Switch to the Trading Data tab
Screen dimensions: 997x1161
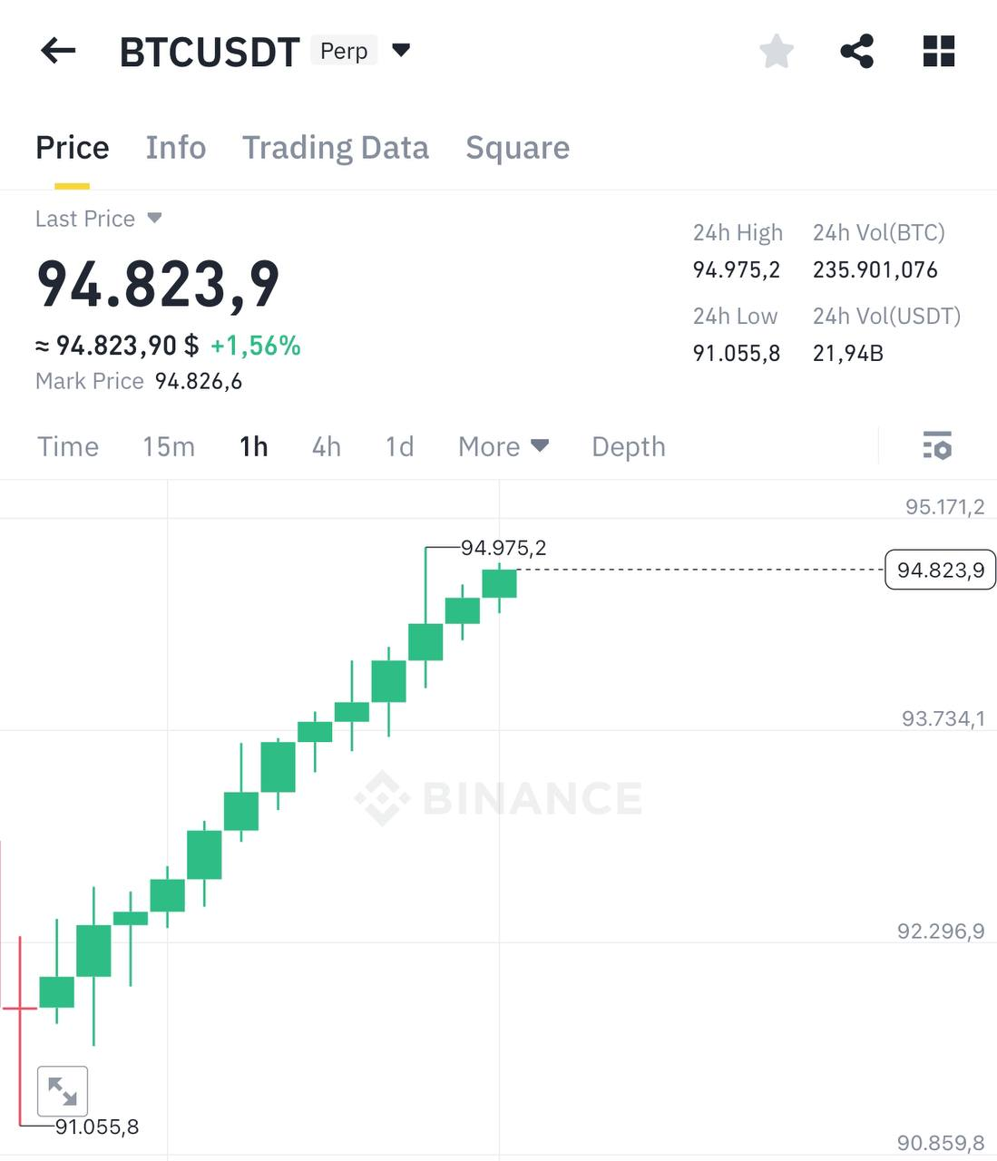pos(336,147)
